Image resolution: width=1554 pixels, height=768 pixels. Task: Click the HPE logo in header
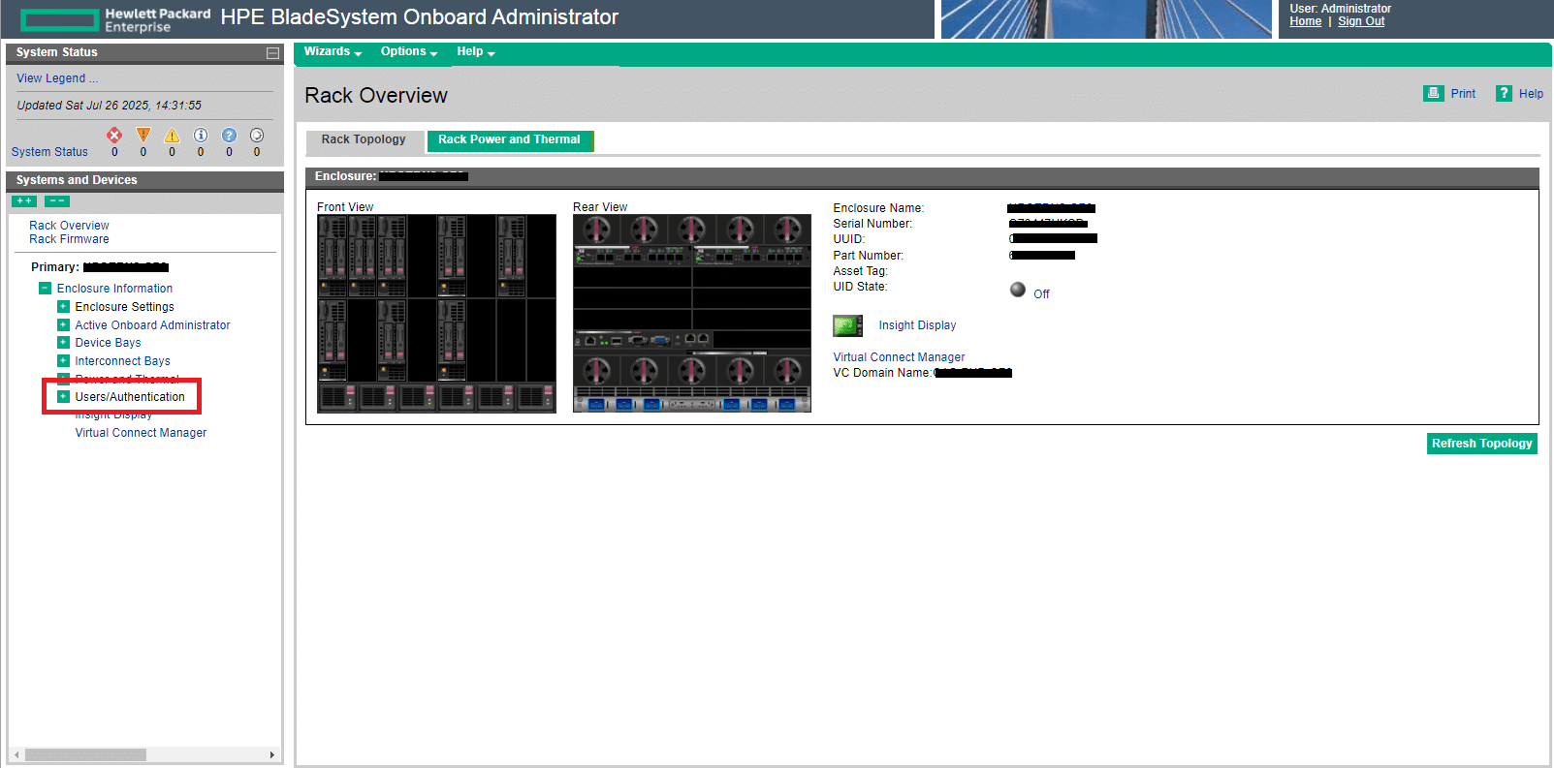[x=114, y=19]
